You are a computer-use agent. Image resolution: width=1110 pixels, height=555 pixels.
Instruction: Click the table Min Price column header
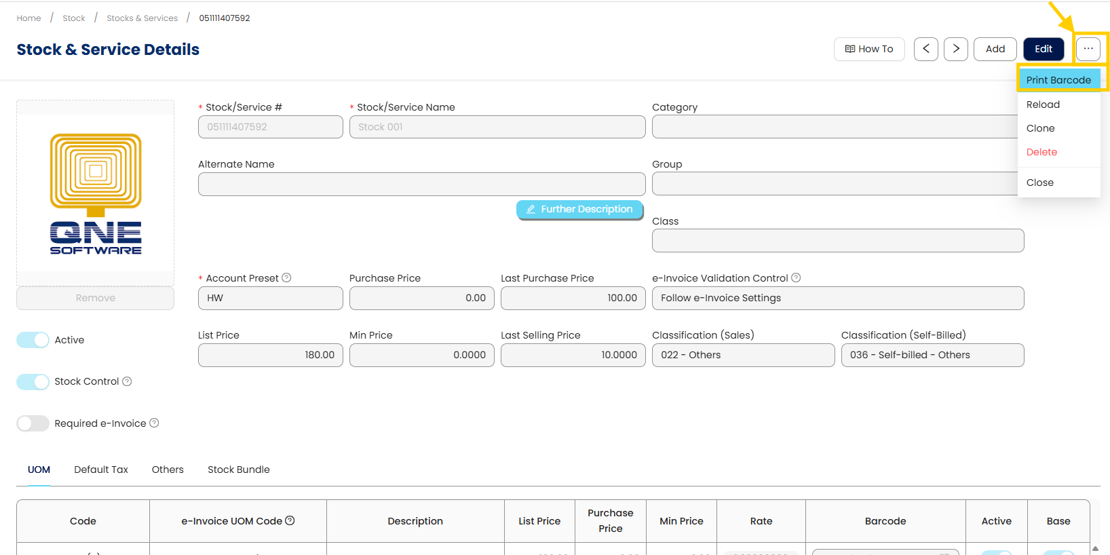pyautogui.click(x=681, y=521)
